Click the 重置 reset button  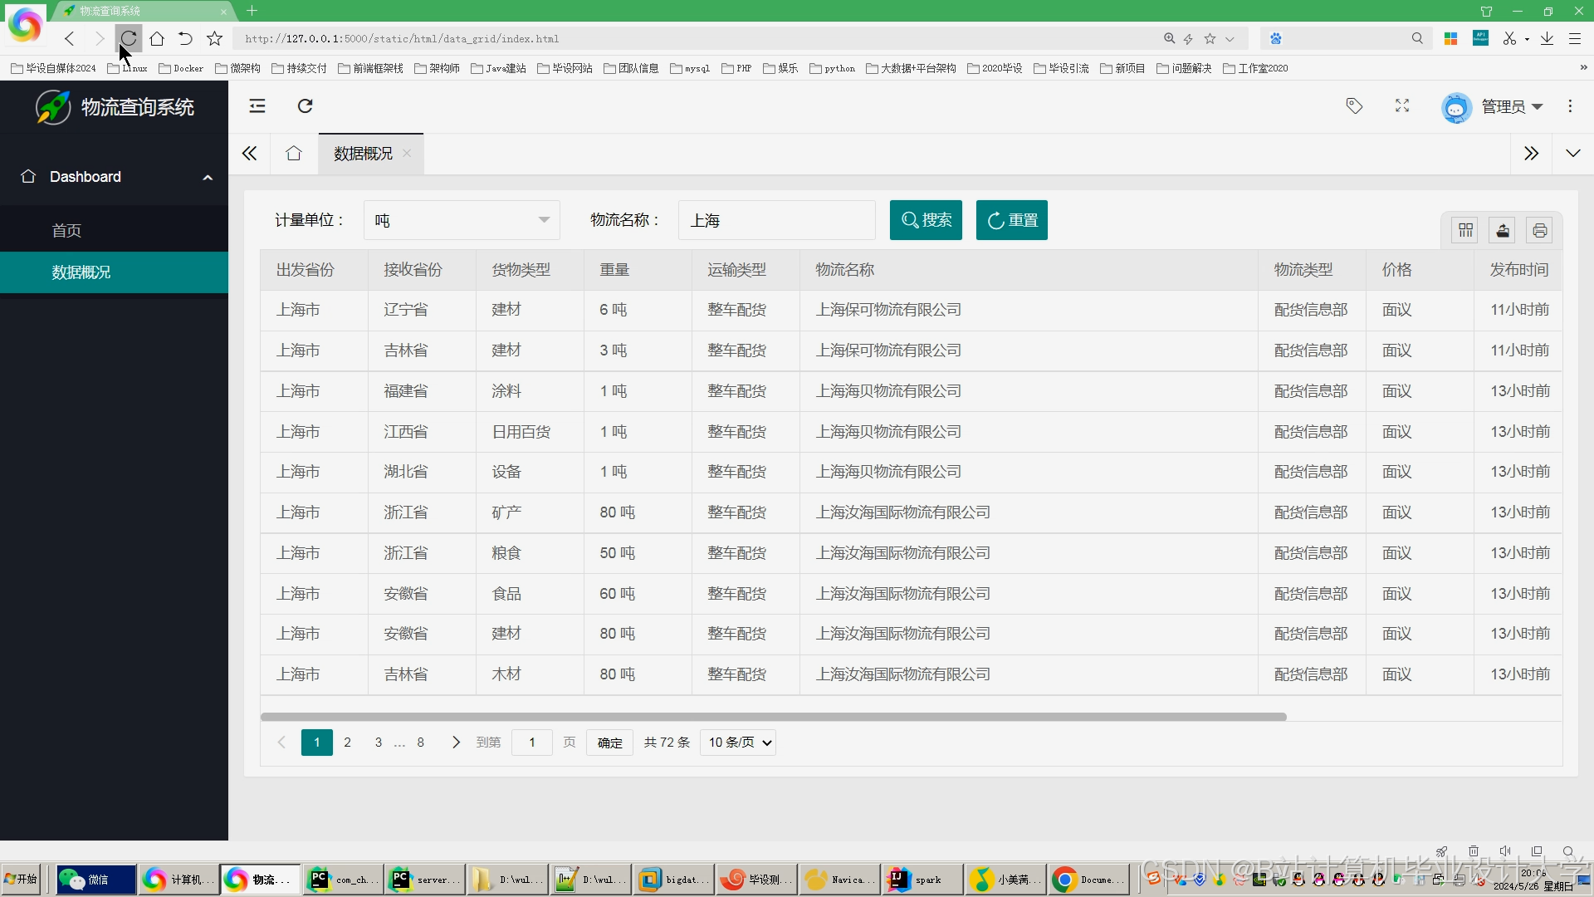(1011, 220)
